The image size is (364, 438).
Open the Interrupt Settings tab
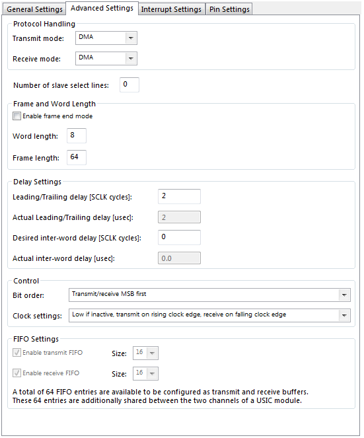[x=171, y=9]
